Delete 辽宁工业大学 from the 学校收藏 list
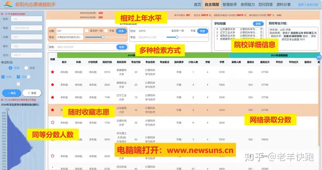The image size is (322, 170). [x=261, y=33]
